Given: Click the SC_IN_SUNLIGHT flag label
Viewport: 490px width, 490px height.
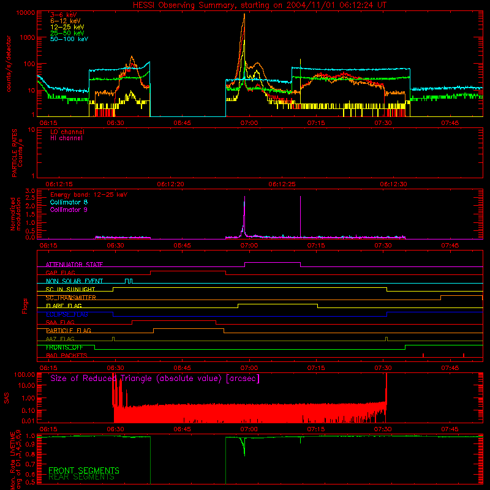Looking at the screenshot, I should point(70,289).
